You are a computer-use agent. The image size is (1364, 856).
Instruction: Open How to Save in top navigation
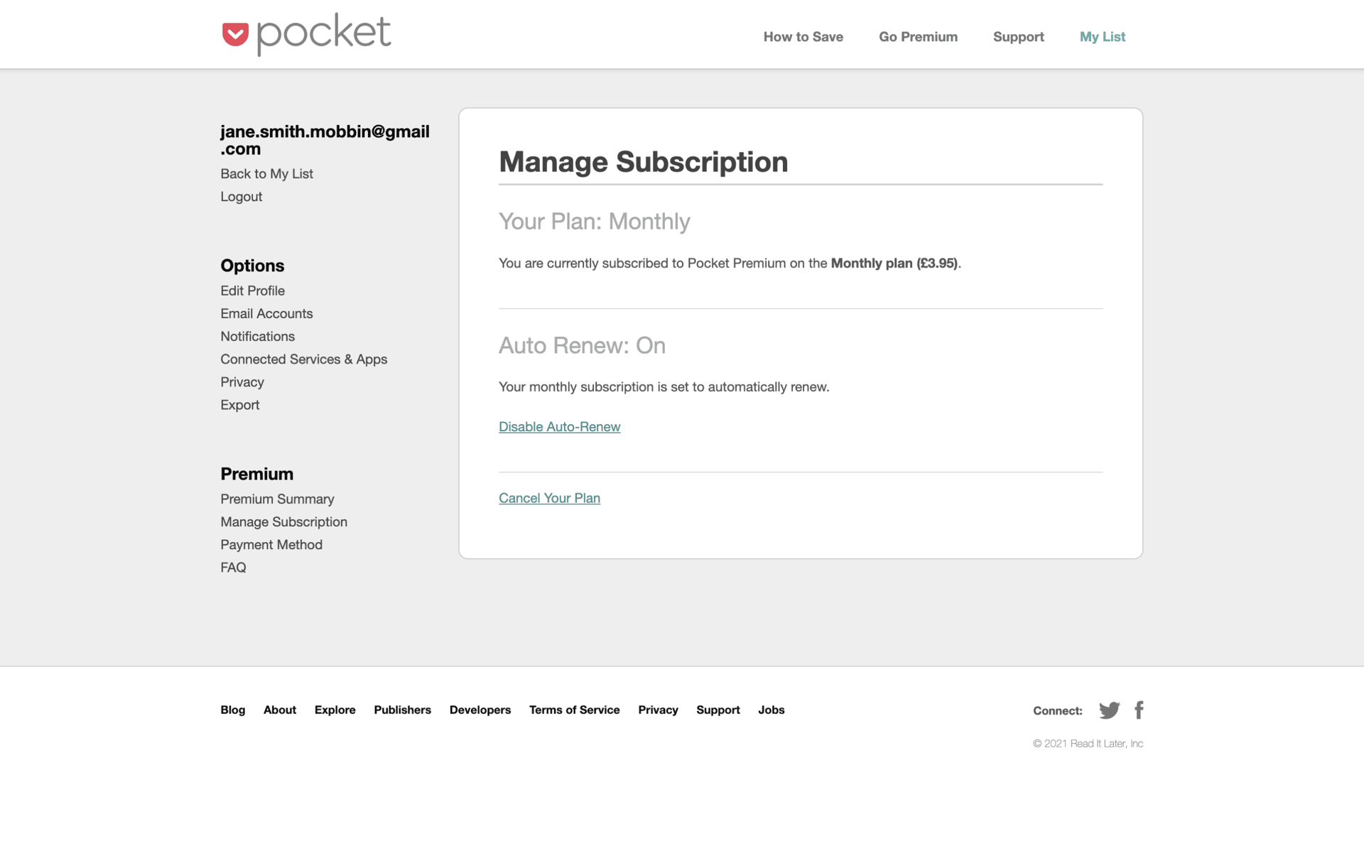coord(803,37)
